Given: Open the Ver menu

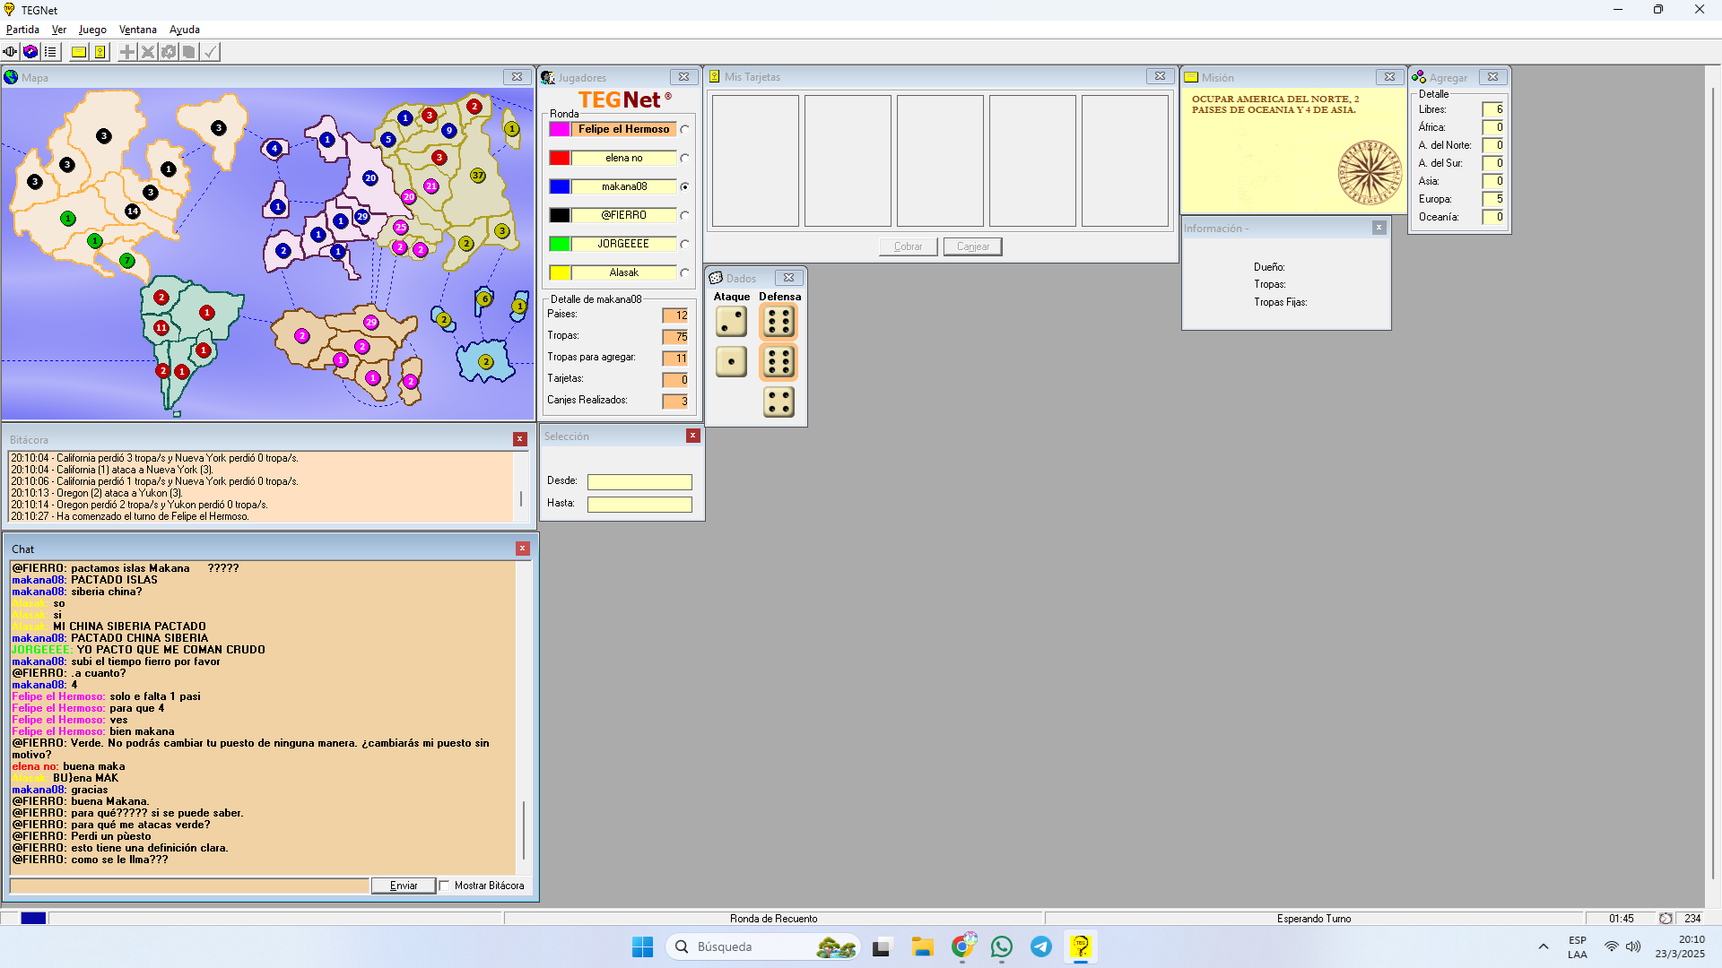Looking at the screenshot, I should [x=59, y=30].
